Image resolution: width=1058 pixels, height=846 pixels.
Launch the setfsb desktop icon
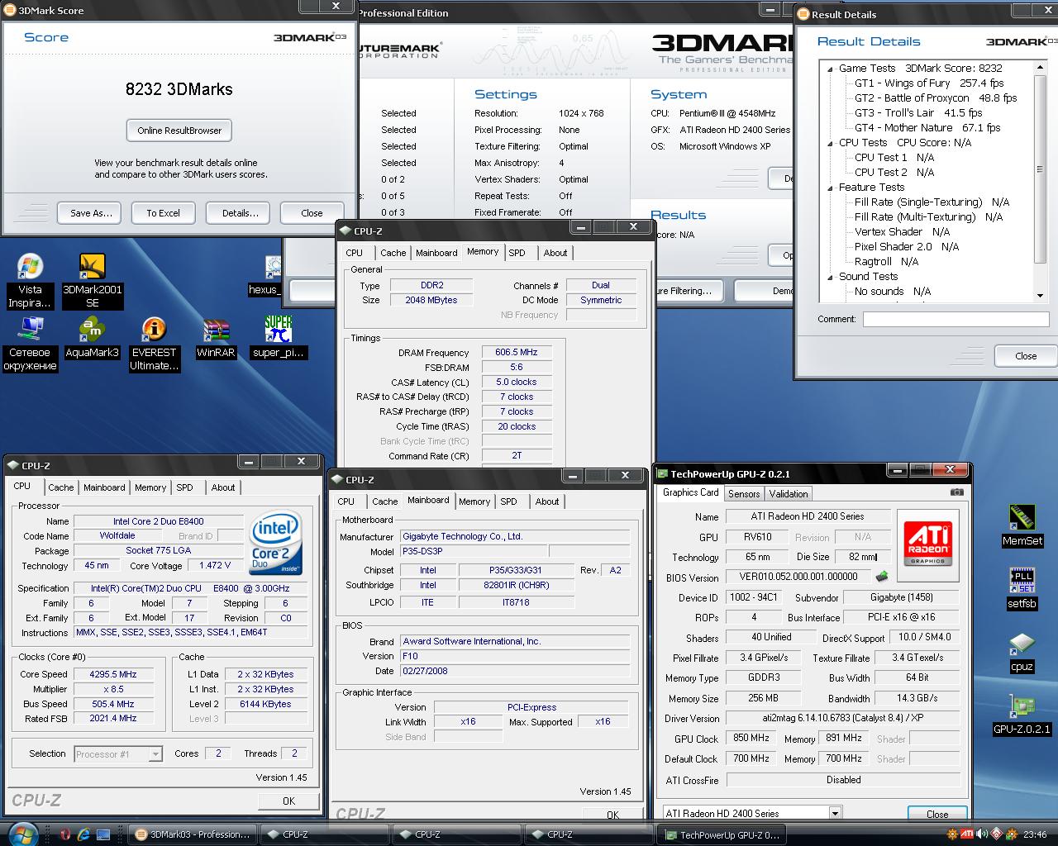point(1022,588)
